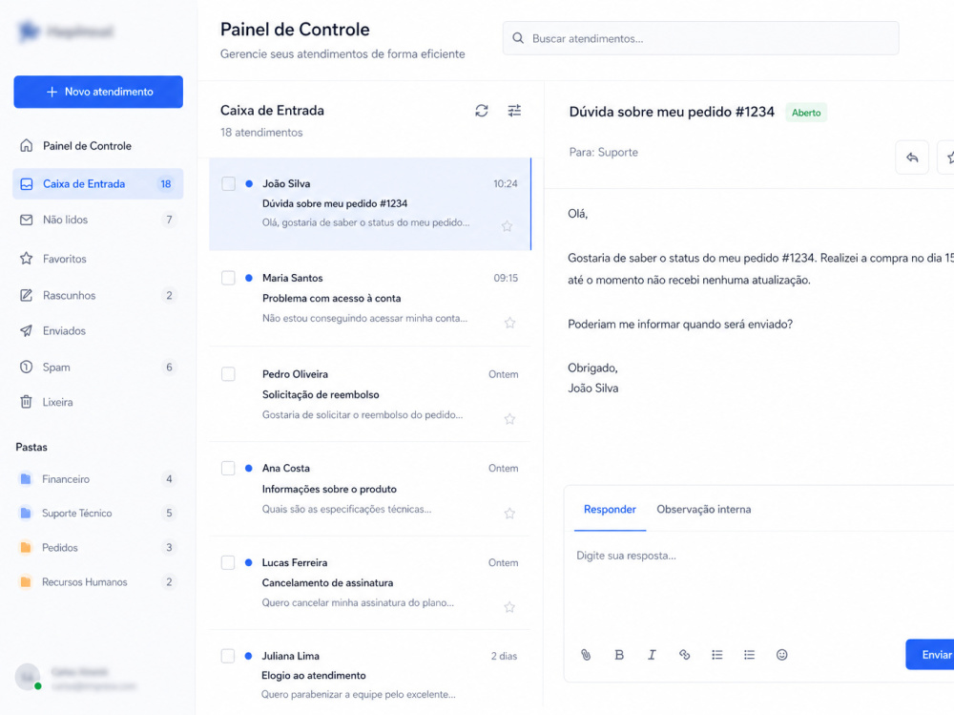Open the Suporte Técnico folder

tap(98, 514)
